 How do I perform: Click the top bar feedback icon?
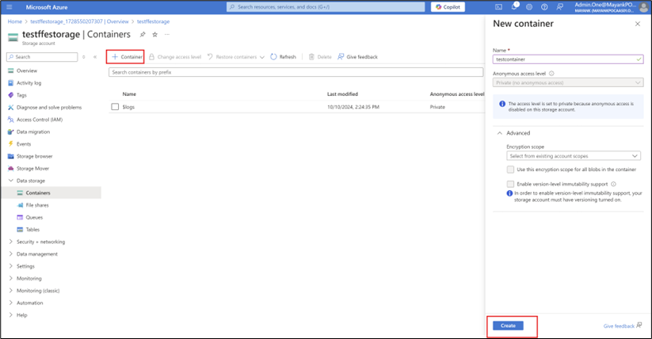tap(559, 7)
